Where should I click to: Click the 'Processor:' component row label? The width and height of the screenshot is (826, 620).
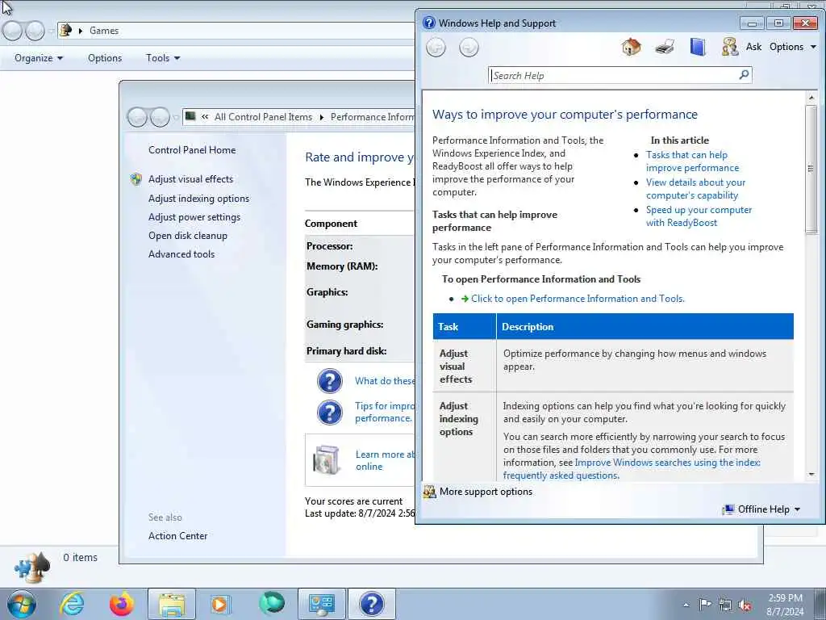coord(330,246)
